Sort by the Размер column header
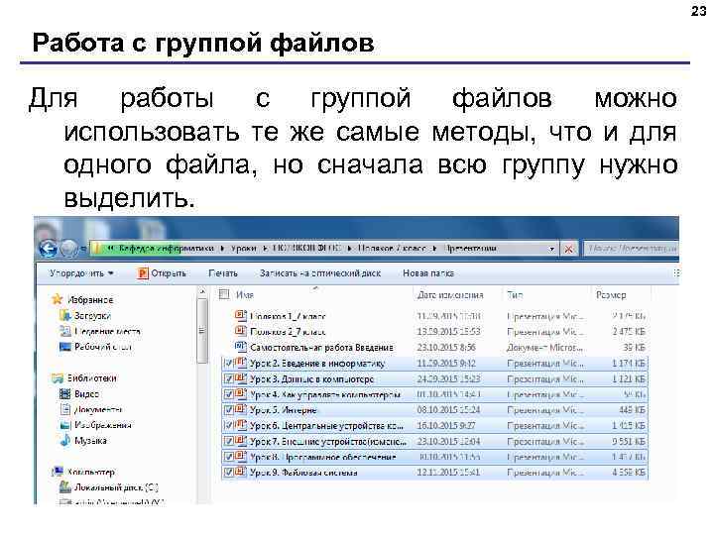714x535 pixels. 611,295
